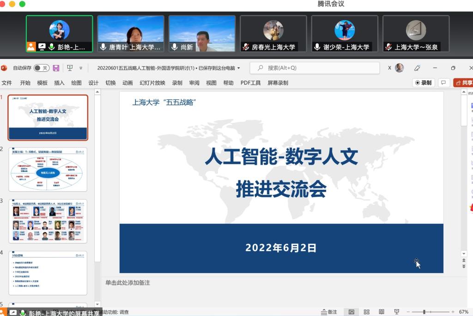Image resolution: width=473 pixels, height=316 pixels.
Task: Launch slideshow view from the status bar
Action: tap(396, 312)
